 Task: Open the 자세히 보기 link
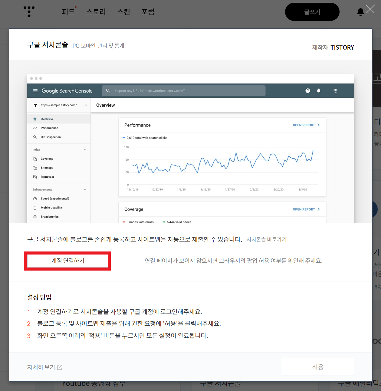click(41, 367)
